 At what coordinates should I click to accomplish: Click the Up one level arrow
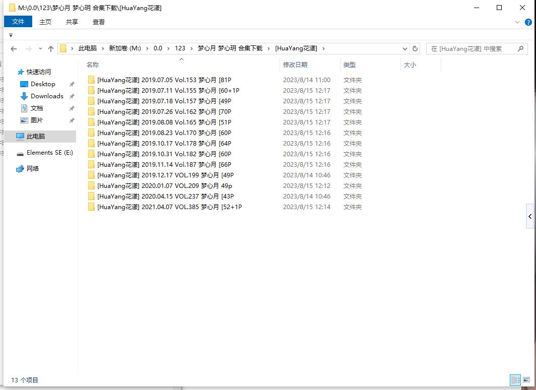point(50,49)
